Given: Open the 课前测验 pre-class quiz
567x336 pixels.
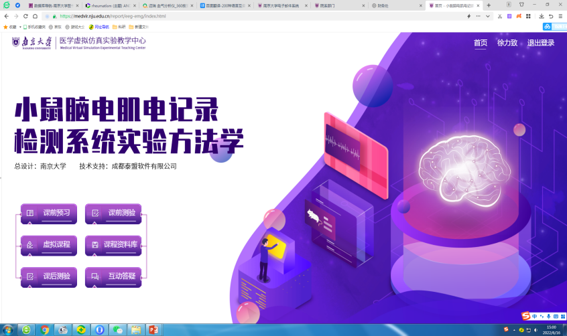Looking at the screenshot, I should [x=113, y=213].
